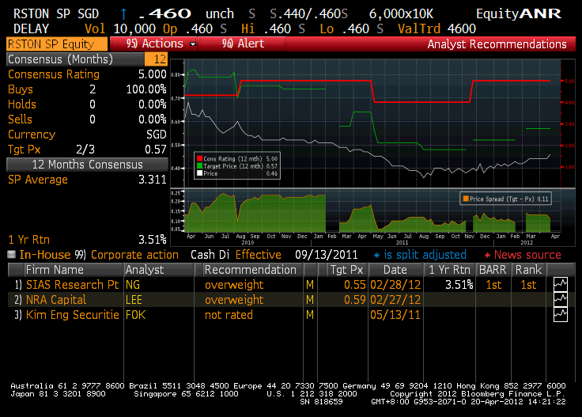Click the Analyst Recommendations title
Image resolution: width=582 pixels, height=417 pixels.
497,44
